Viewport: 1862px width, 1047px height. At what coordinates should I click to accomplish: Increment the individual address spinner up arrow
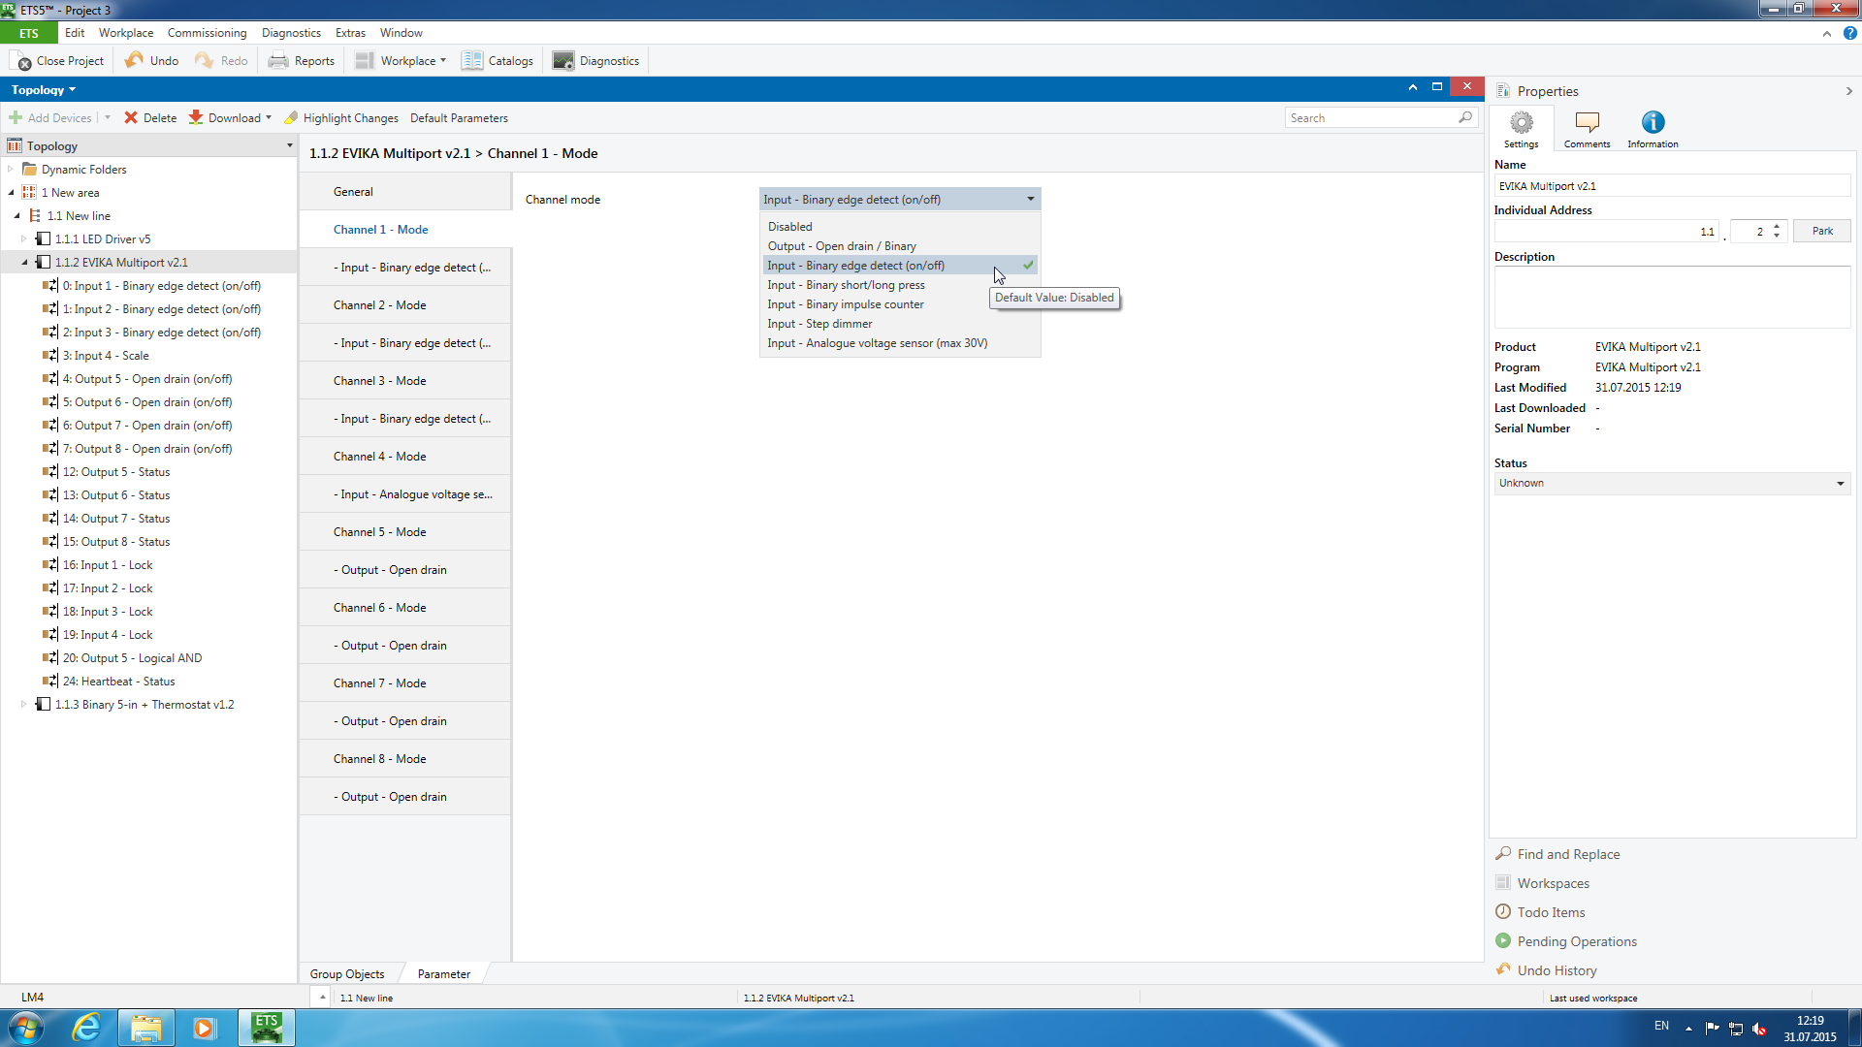coord(1777,226)
